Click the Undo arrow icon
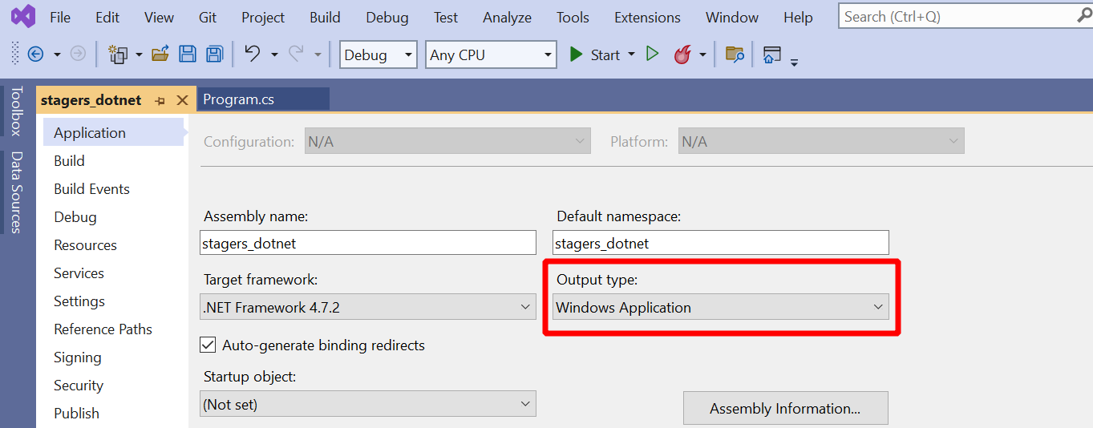 pyautogui.click(x=252, y=54)
